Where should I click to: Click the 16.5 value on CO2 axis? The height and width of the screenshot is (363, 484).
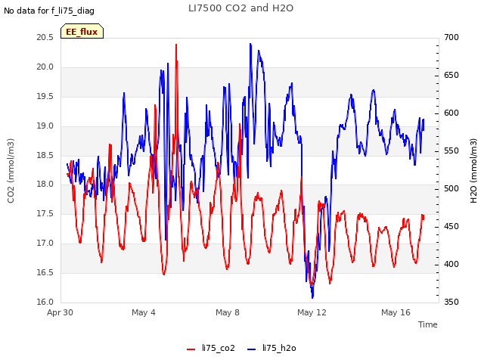45,272
